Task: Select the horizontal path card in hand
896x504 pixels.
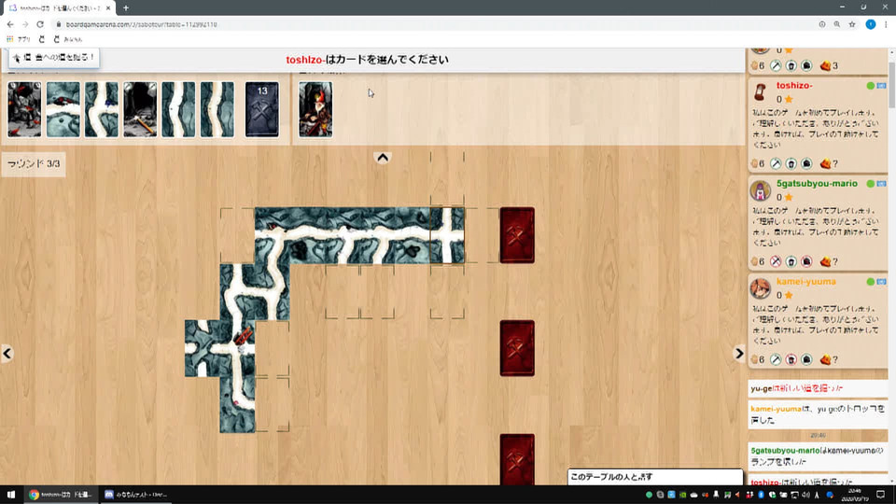Action: [x=63, y=109]
